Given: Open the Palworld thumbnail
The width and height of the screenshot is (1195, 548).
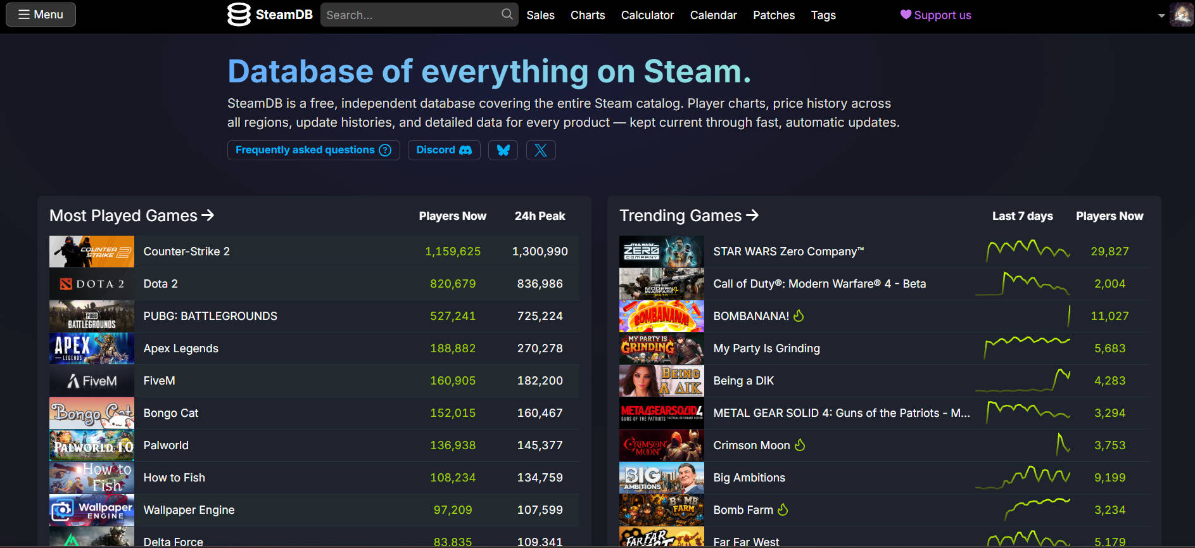Looking at the screenshot, I should pyautogui.click(x=92, y=445).
